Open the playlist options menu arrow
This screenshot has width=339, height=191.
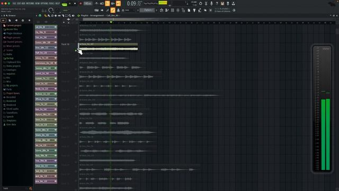(x=37, y=15)
